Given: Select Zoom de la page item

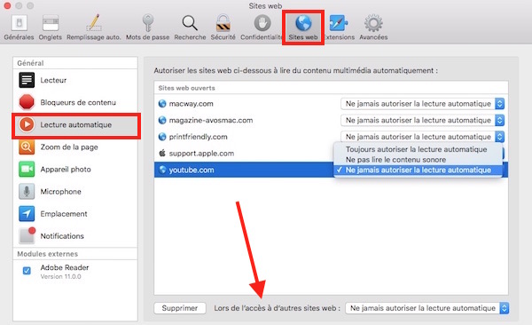Looking at the screenshot, I should 75,147.
